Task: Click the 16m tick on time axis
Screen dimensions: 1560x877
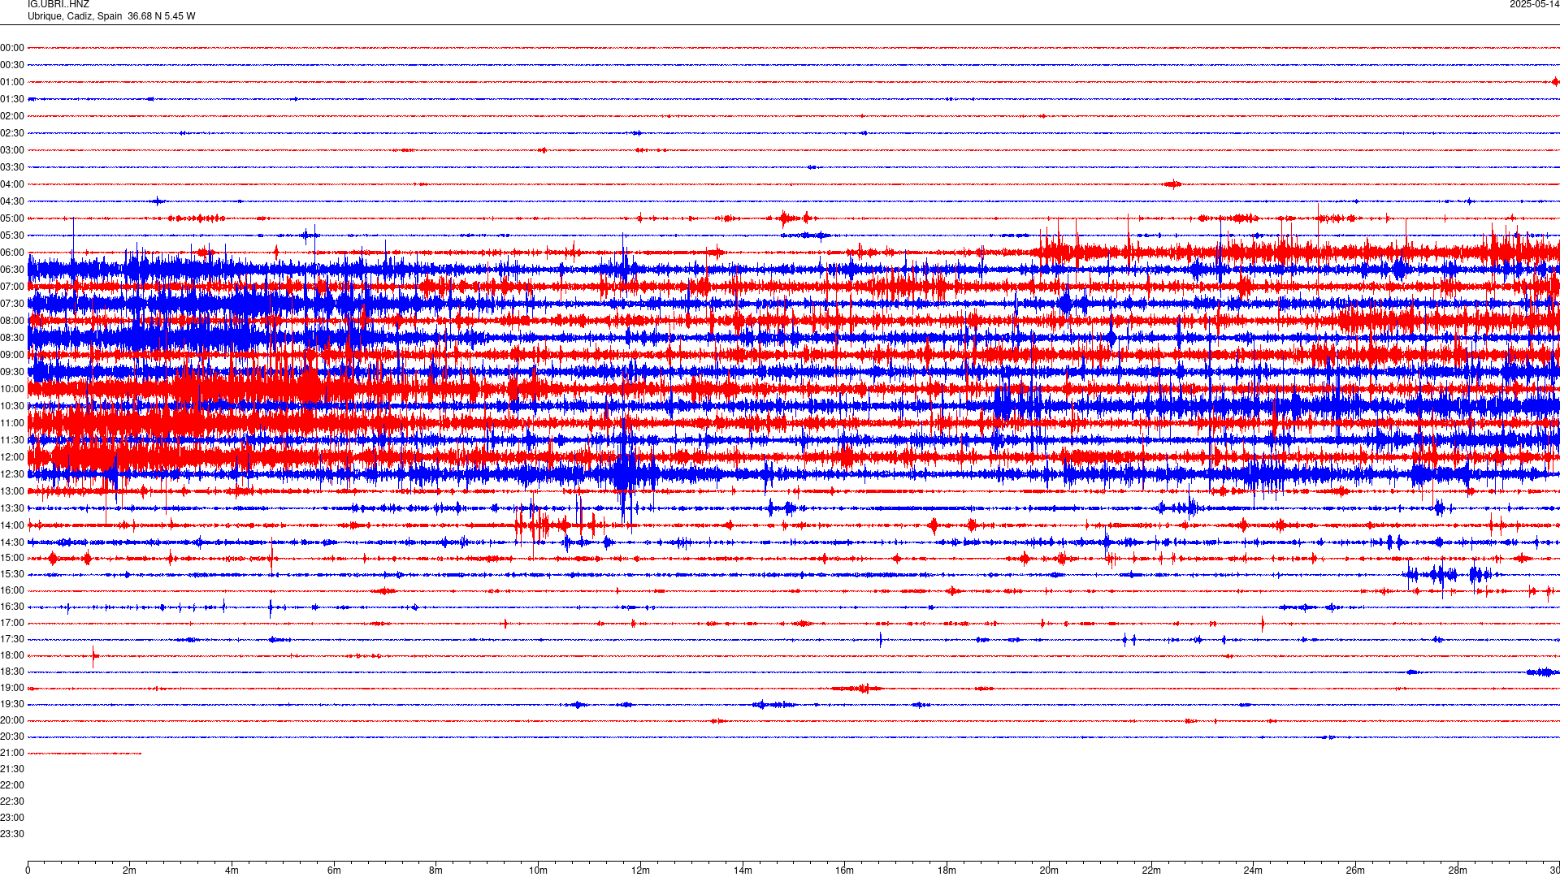Action: [845, 871]
